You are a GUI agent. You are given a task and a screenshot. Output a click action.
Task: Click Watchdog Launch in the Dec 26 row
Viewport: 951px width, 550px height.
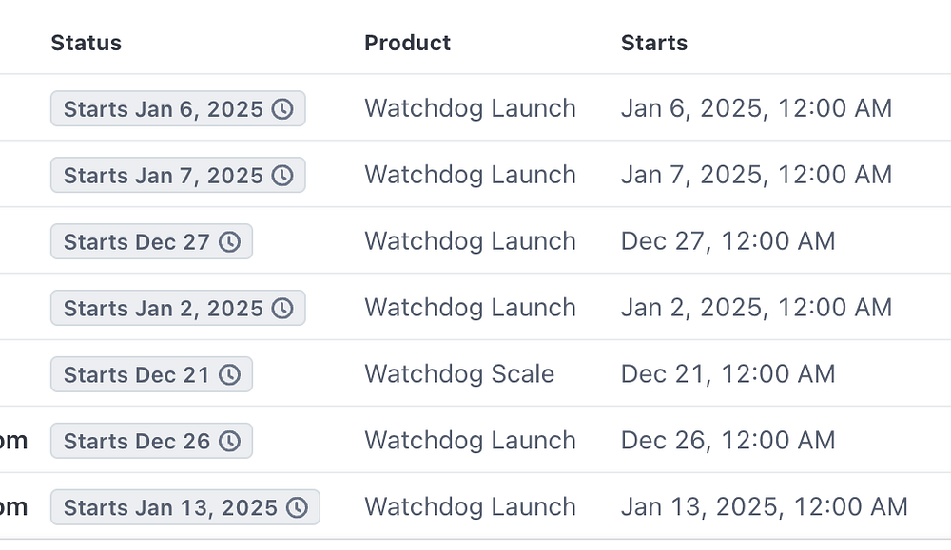(470, 441)
